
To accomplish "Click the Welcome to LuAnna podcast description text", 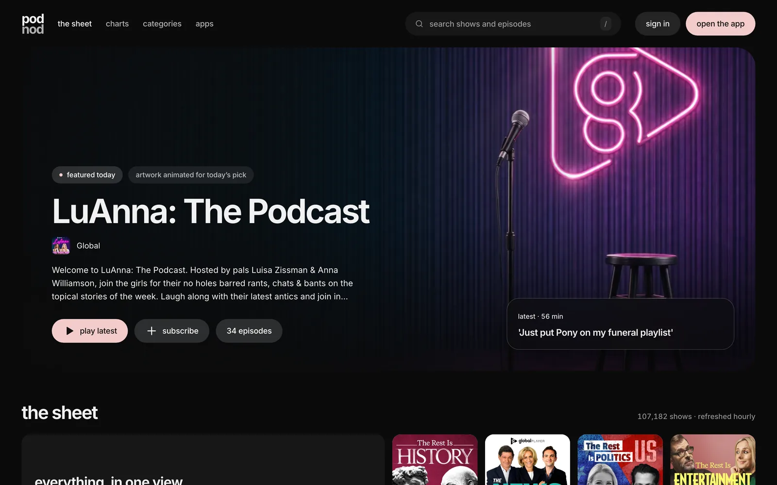I will pos(203,283).
